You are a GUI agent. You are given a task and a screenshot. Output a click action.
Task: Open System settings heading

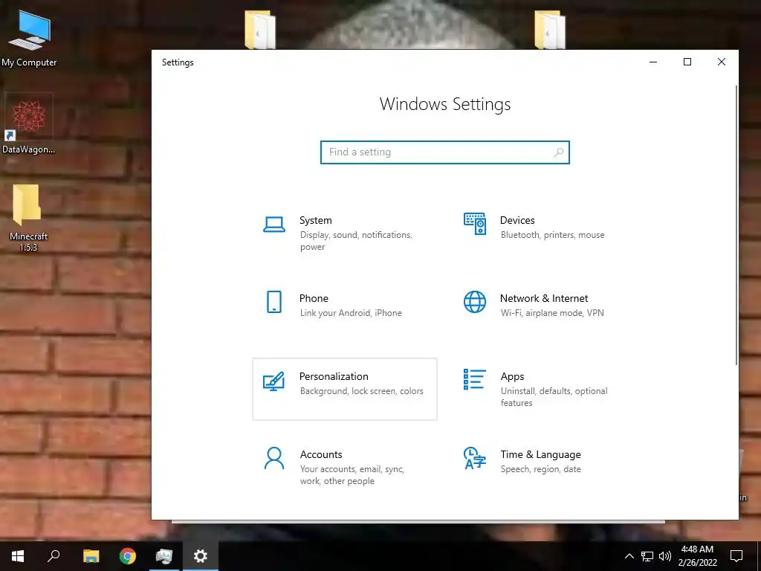315,220
